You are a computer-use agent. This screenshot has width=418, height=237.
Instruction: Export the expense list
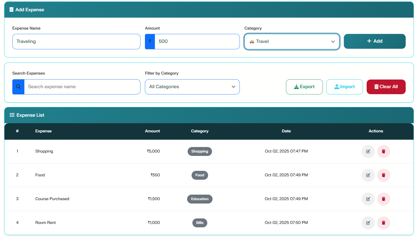pyautogui.click(x=304, y=87)
